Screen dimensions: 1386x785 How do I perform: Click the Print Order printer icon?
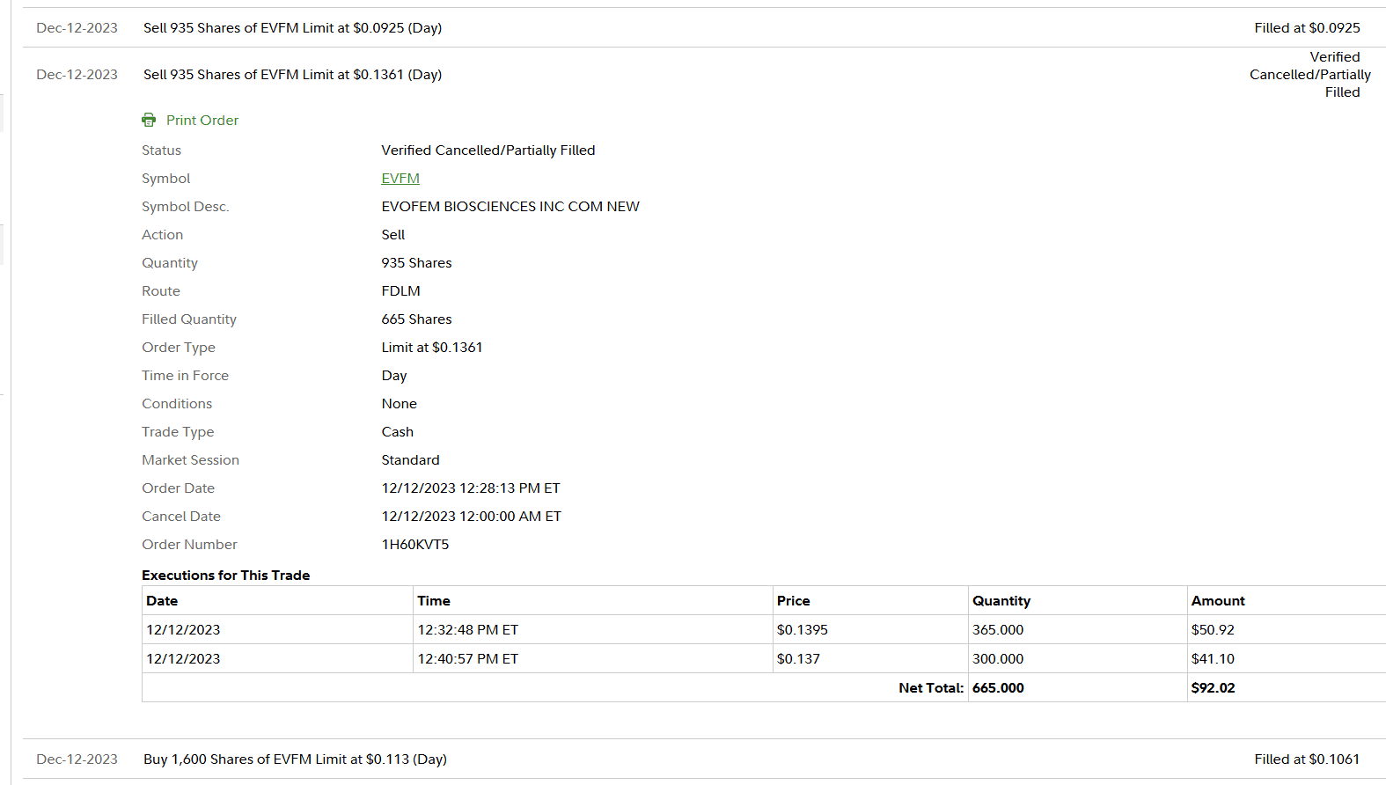click(149, 120)
